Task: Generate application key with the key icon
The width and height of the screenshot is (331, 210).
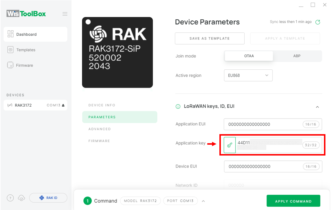Action: click(x=230, y=145)
